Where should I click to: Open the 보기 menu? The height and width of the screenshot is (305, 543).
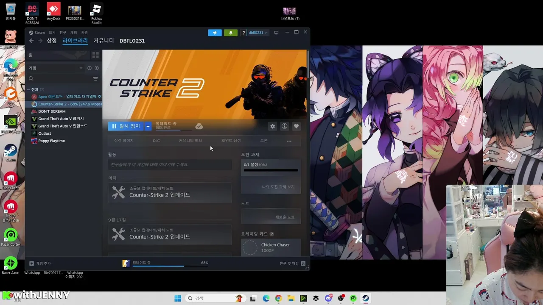click(x=52, y=33)
